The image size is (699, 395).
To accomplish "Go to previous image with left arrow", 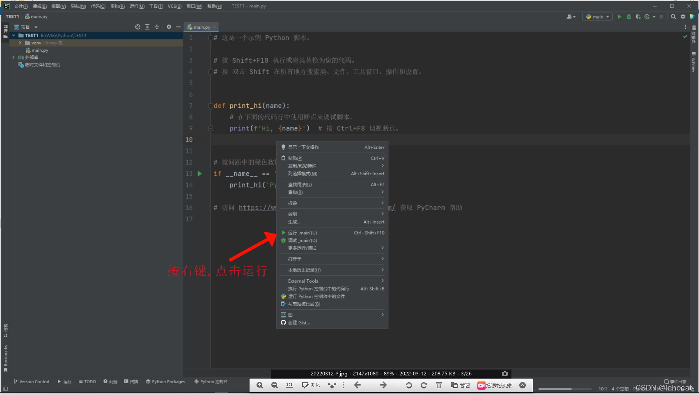I will [x=358, y=385].
